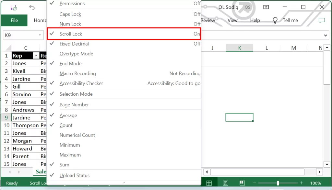332x190 pixels.
Task: Expand the Name Box dropdown
Action: tap(40, 35)
